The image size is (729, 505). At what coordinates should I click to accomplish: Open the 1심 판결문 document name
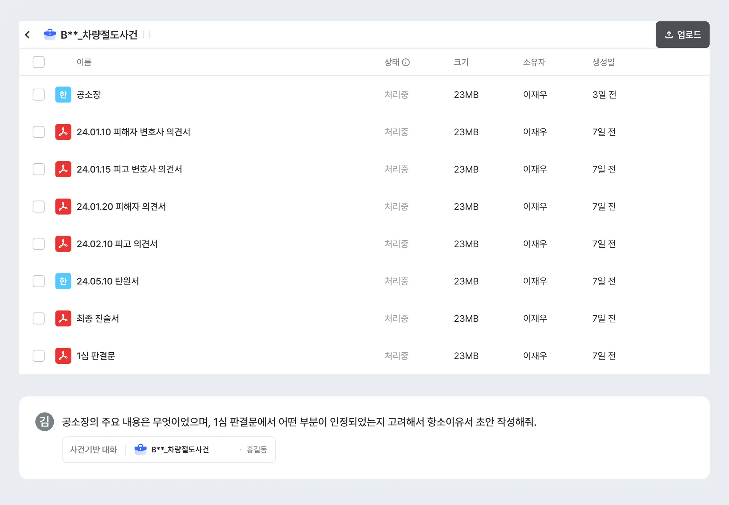point(96,356)
